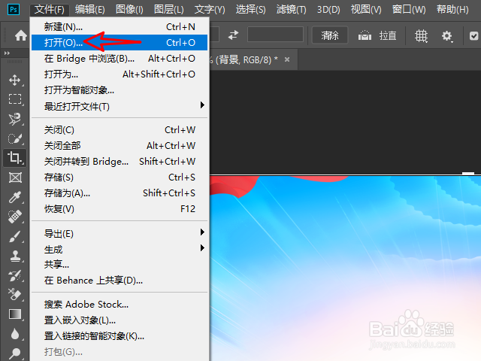Screen dimensions: 481x361
Task: Choose 打开为... menu item
Action: tap(119, 74)
